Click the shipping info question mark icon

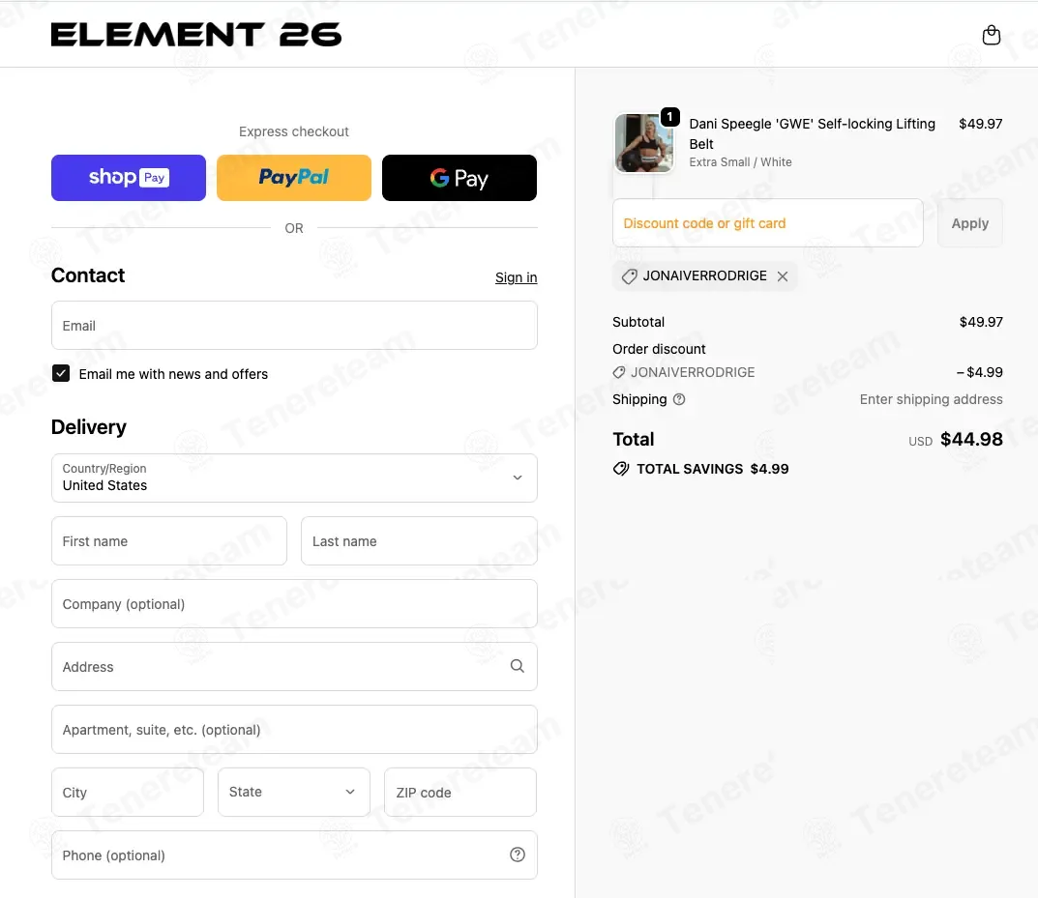point(679,399)
